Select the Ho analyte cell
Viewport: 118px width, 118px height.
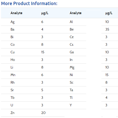(x=13, y=60)
